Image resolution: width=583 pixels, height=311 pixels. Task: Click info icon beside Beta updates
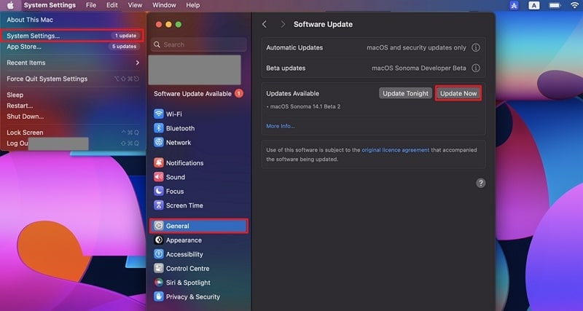coord(476,68)
